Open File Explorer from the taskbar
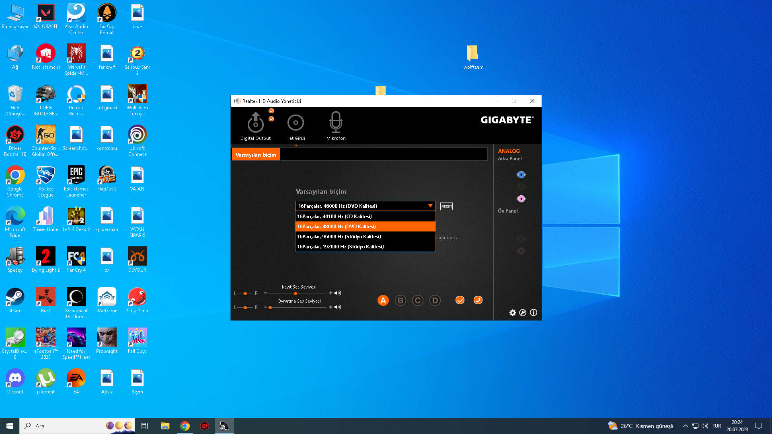 pos(165,426)
